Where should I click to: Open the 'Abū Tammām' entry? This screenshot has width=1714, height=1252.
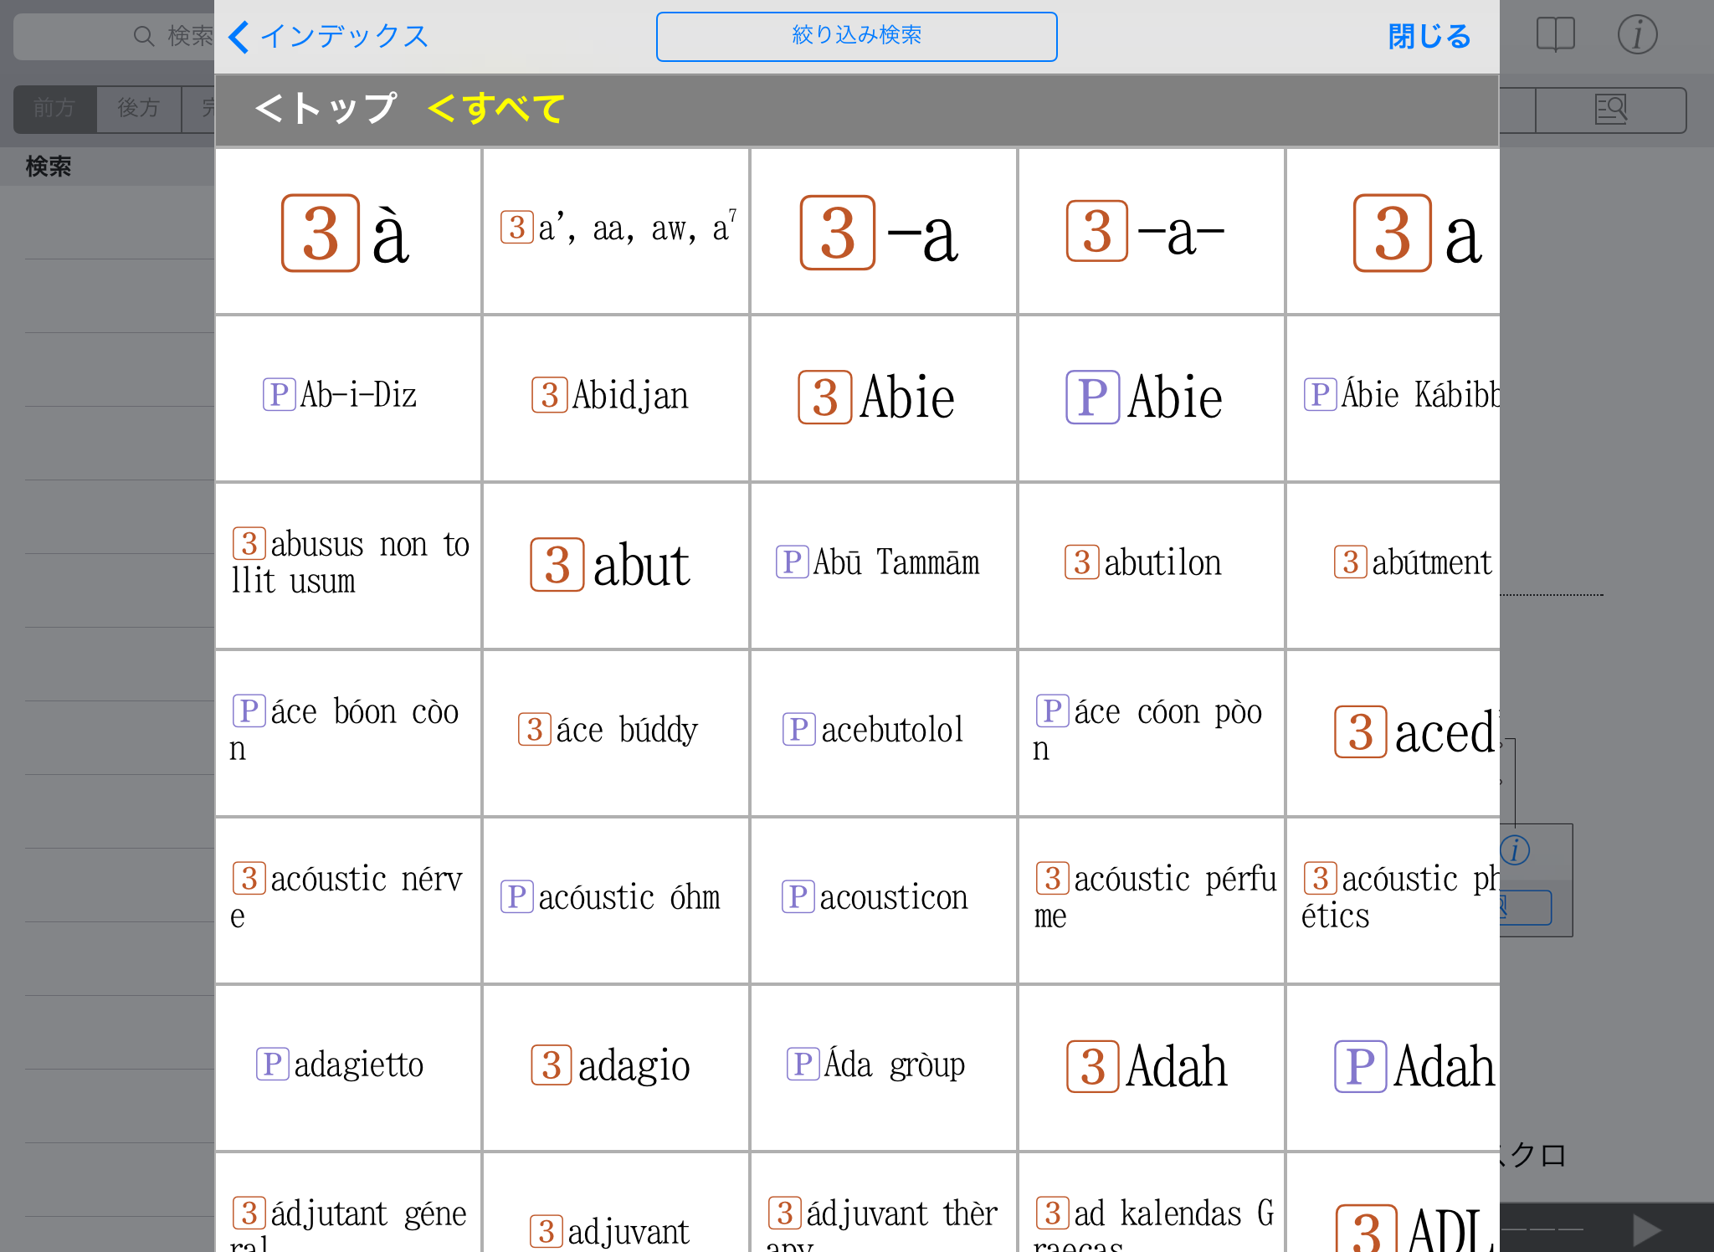(883, 564)
